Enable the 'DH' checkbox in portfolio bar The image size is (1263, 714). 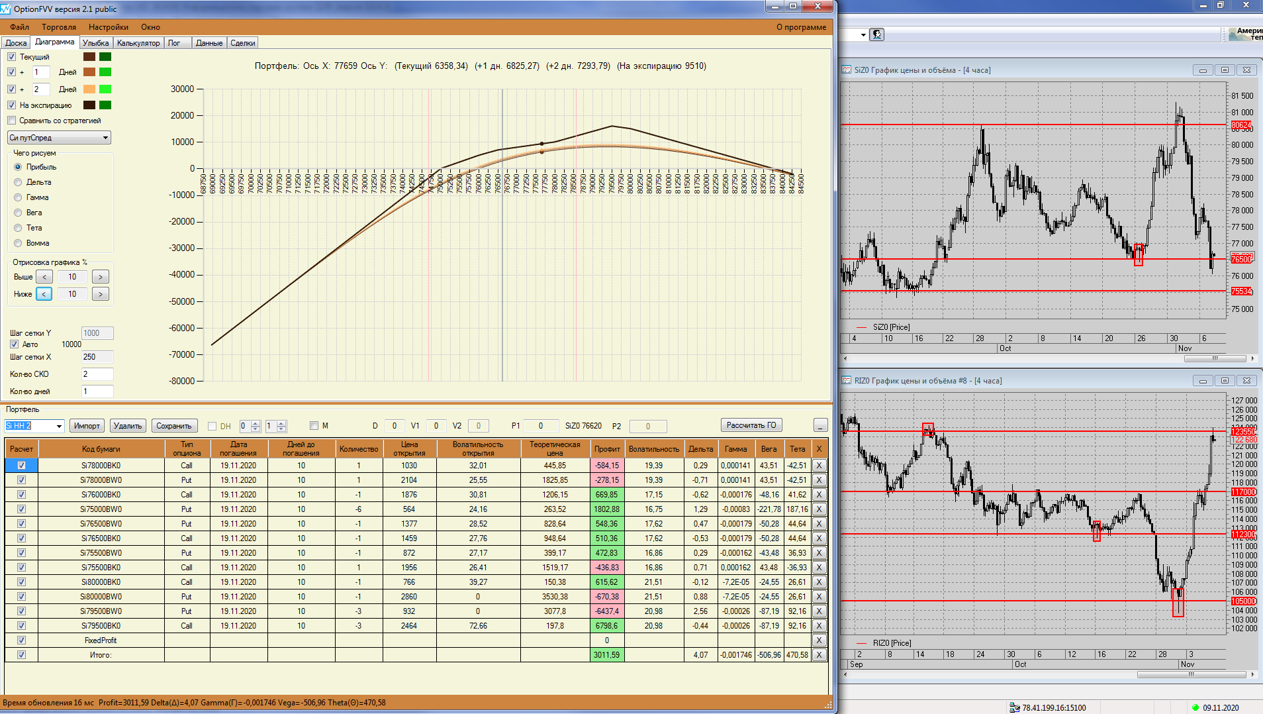[212, 427]
